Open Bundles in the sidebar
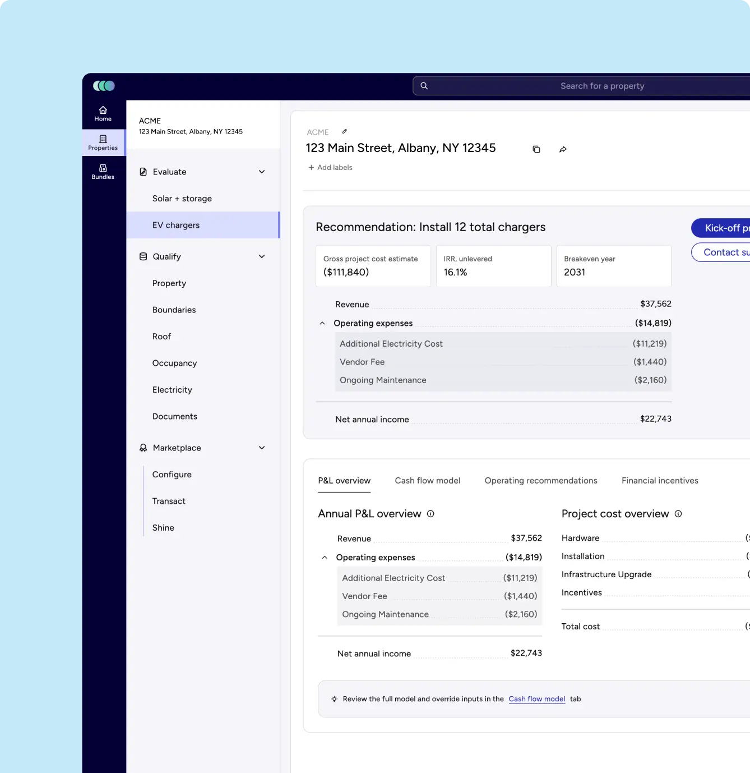Screen dimensions: 750x773 103,172
